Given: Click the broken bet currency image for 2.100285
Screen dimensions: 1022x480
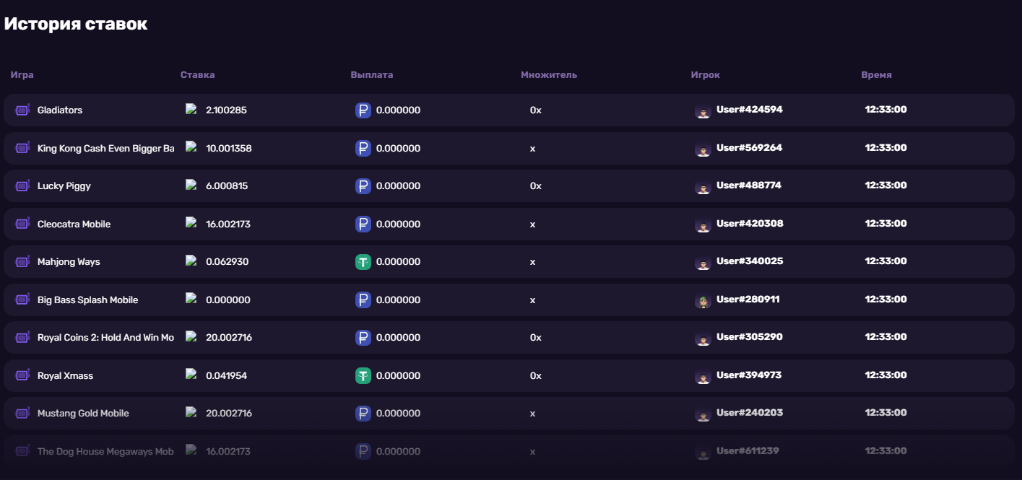Looking at the screenshot, I should coord(191,109).
